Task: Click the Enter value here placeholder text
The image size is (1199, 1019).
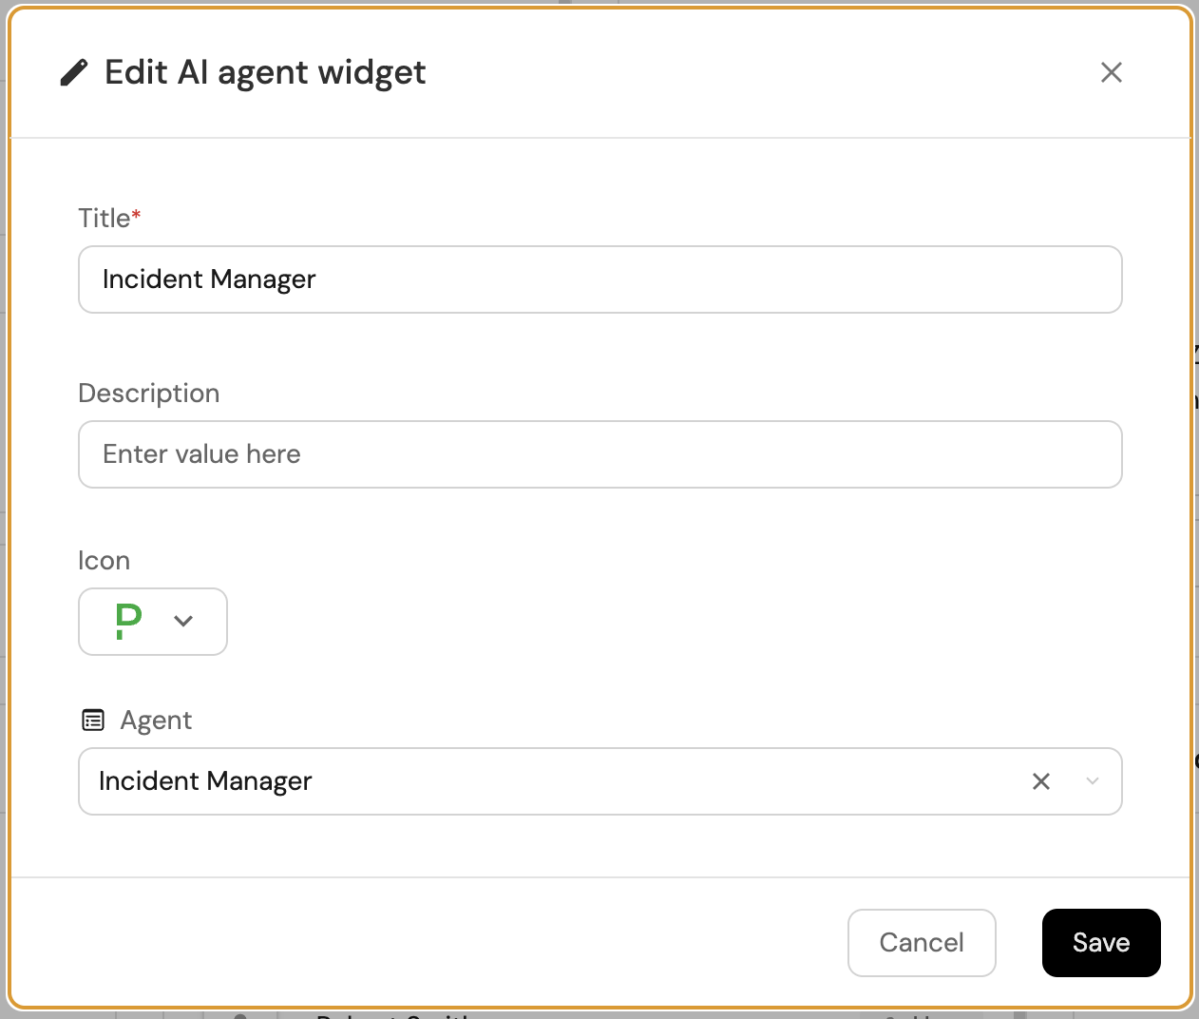Action: coord(201,454)
